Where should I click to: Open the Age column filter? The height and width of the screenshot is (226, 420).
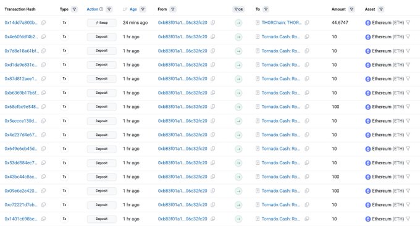coord(143,9)
